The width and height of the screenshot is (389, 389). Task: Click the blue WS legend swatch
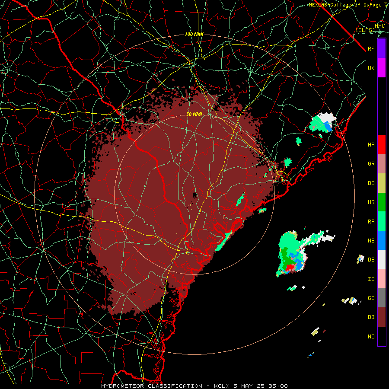pos(382,240)
